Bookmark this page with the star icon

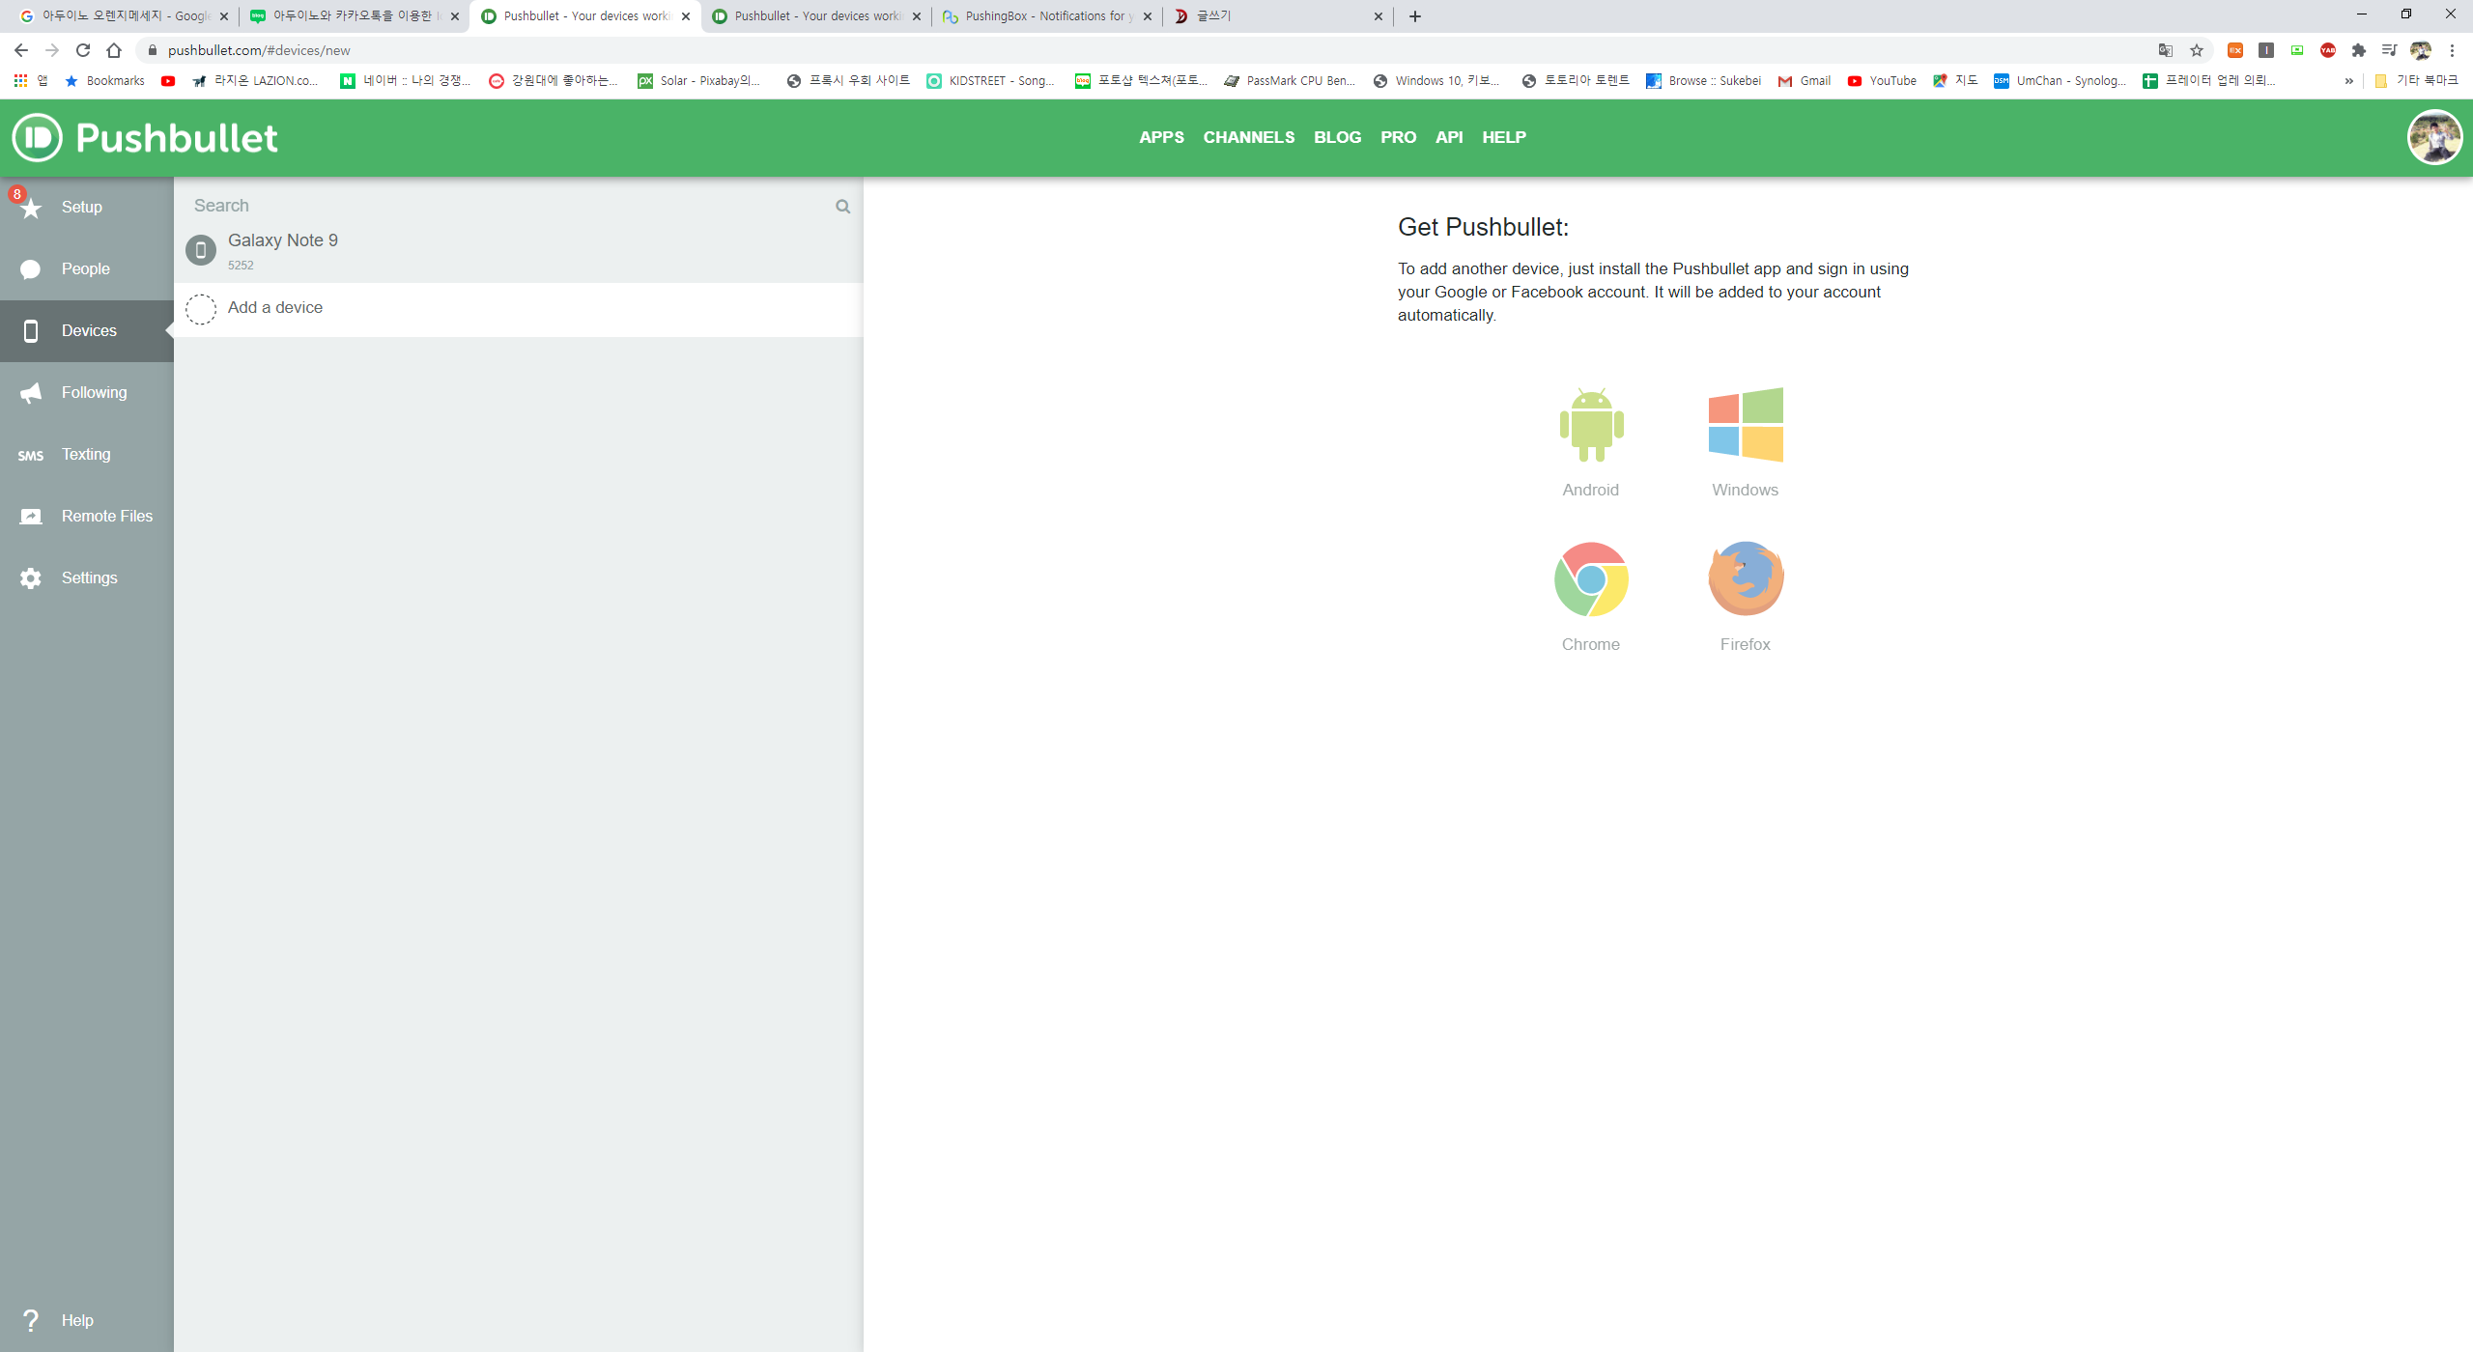tap(2197, 50)
